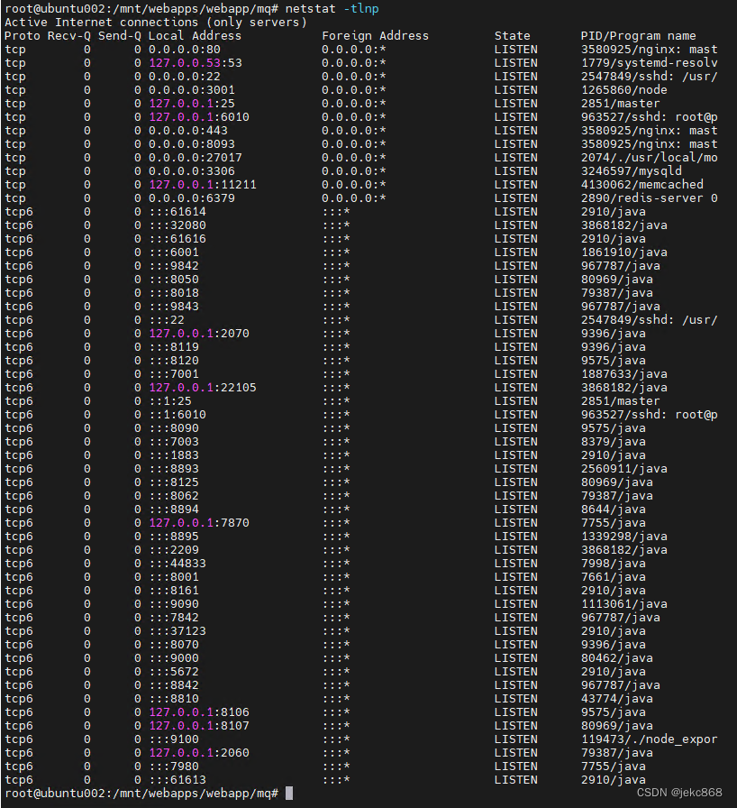Viewport: 737px width, 808px height.
Task: Click the local address 0.0.0.0:8093
Action: 192,143
